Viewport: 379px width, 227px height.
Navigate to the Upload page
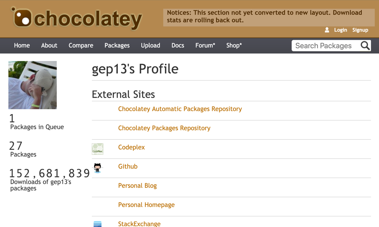(150, 45)
